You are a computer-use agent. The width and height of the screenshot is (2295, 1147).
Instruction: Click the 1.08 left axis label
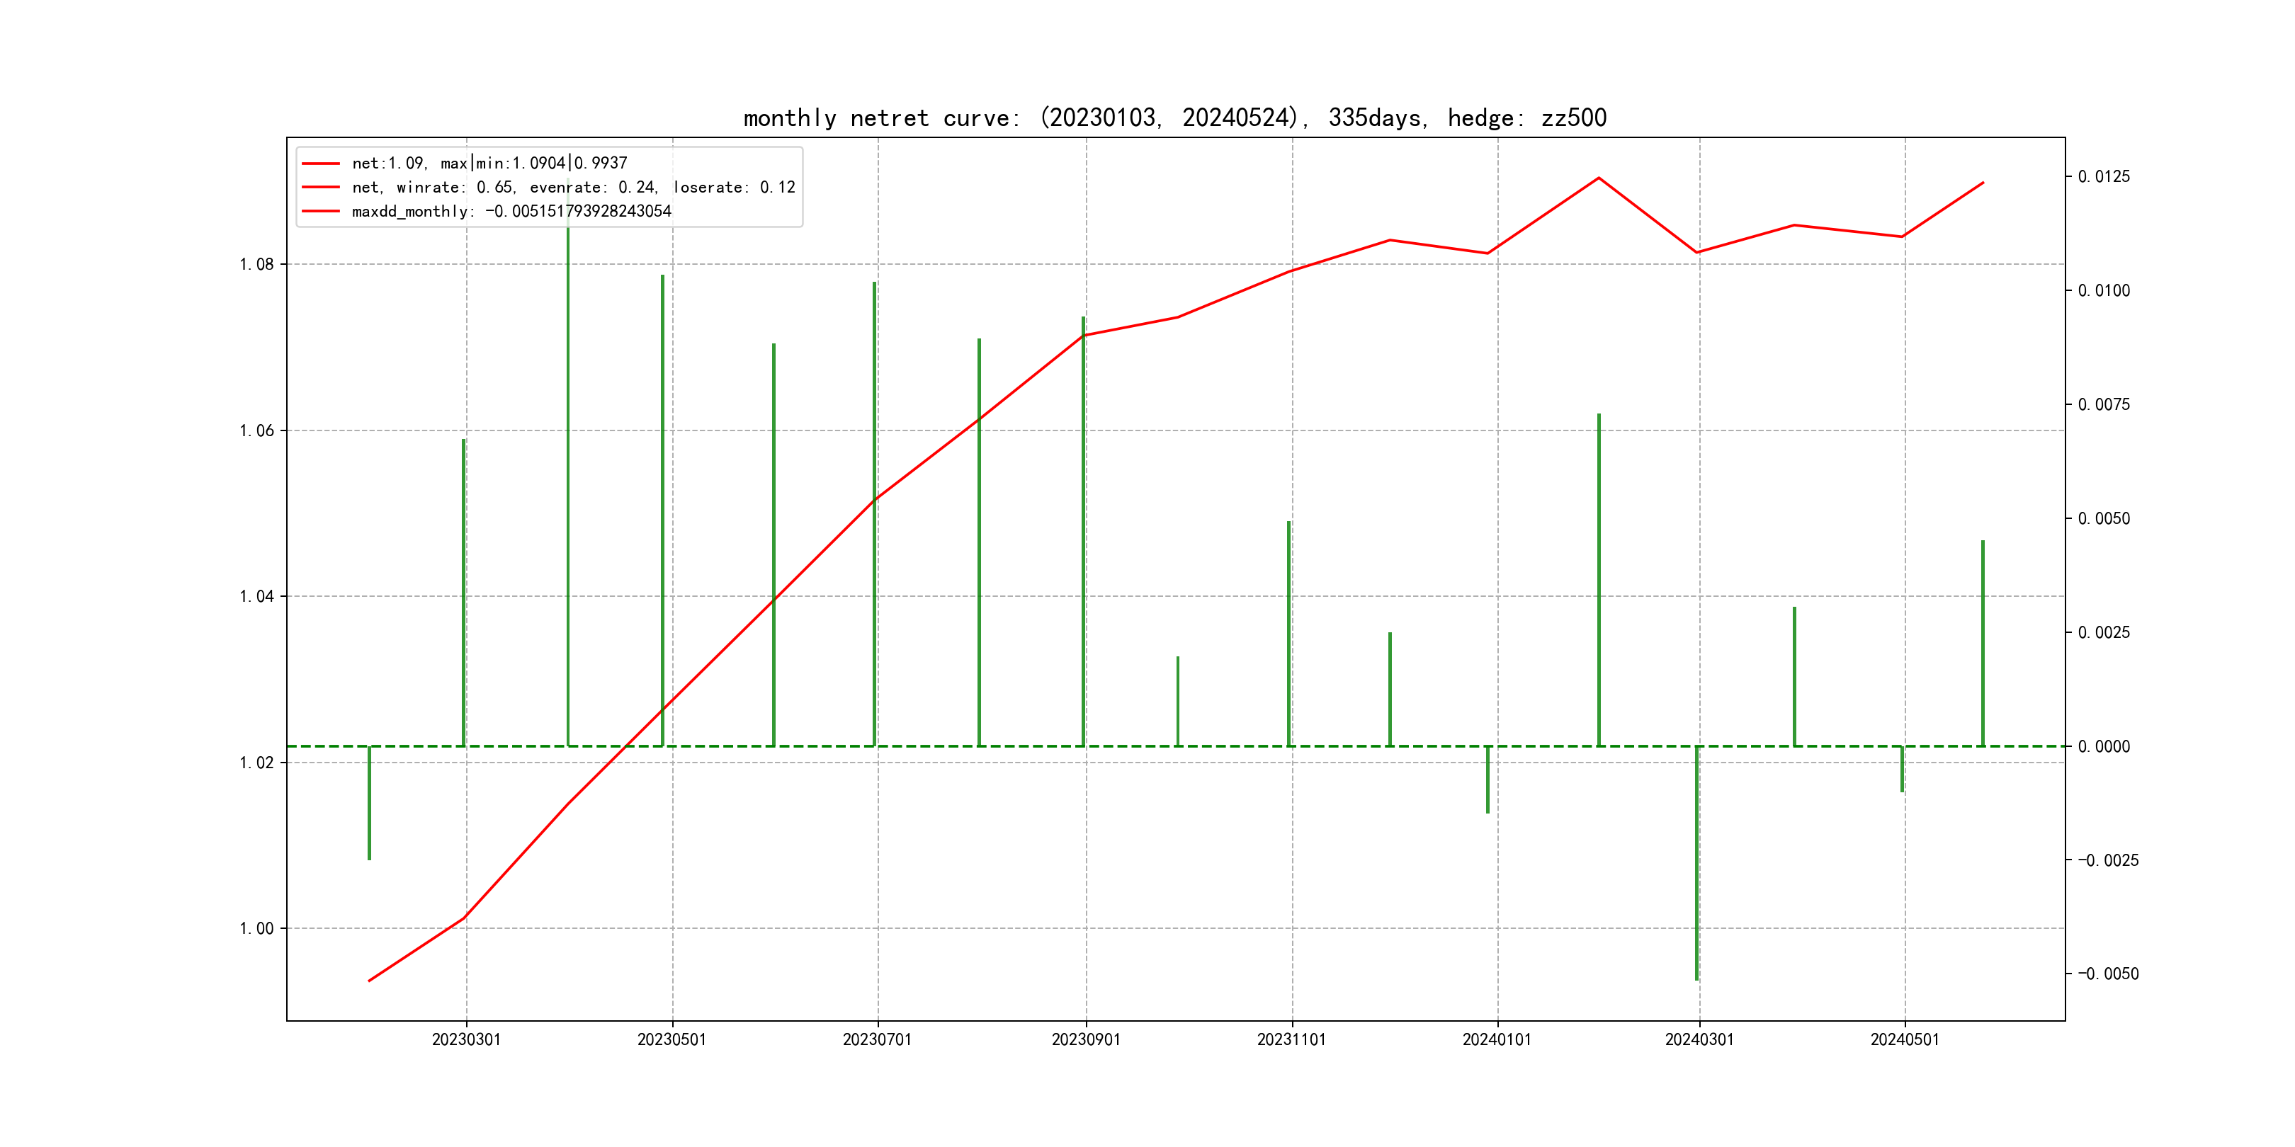pos(256,265)
